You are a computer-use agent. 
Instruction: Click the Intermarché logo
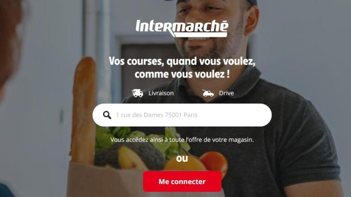point(182,28)
